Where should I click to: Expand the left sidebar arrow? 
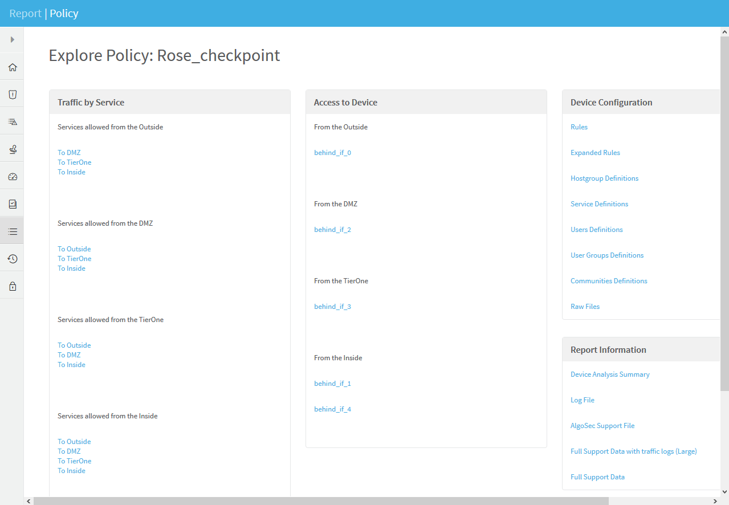tap(12, 40)
